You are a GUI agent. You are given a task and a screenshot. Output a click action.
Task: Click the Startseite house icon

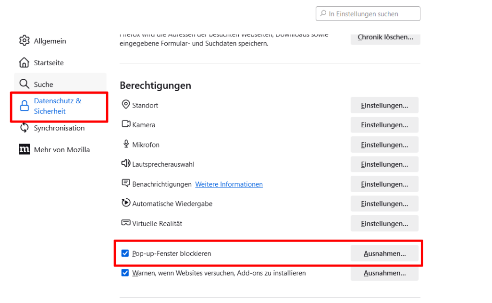tap(24, 62)
